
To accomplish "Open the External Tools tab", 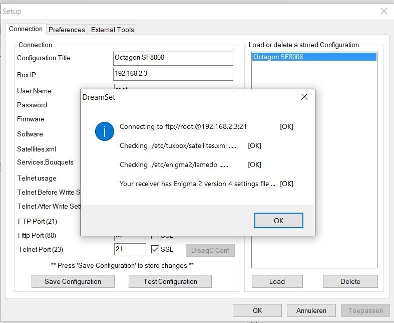I will (112, 30).
